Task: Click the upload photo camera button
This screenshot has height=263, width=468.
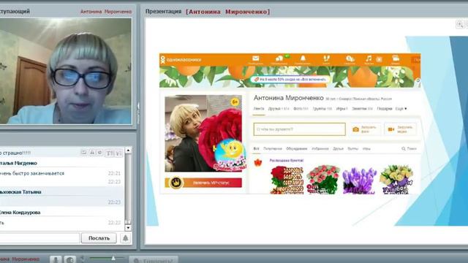Action: [366, 129]
